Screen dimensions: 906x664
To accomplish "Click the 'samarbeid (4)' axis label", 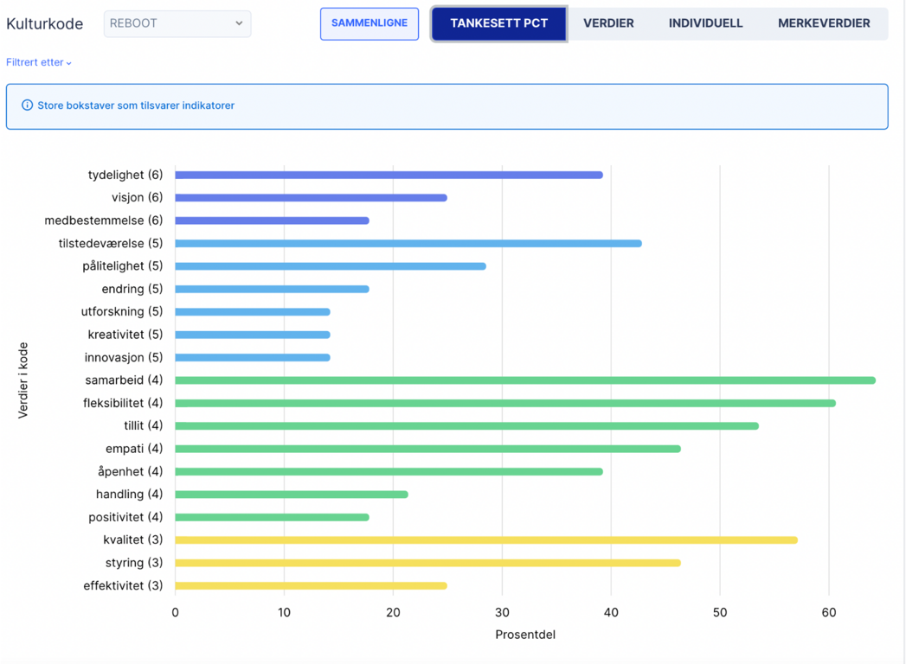I will pos(124,380).
